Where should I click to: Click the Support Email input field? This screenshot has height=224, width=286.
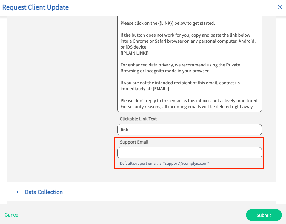coord(190,153)
